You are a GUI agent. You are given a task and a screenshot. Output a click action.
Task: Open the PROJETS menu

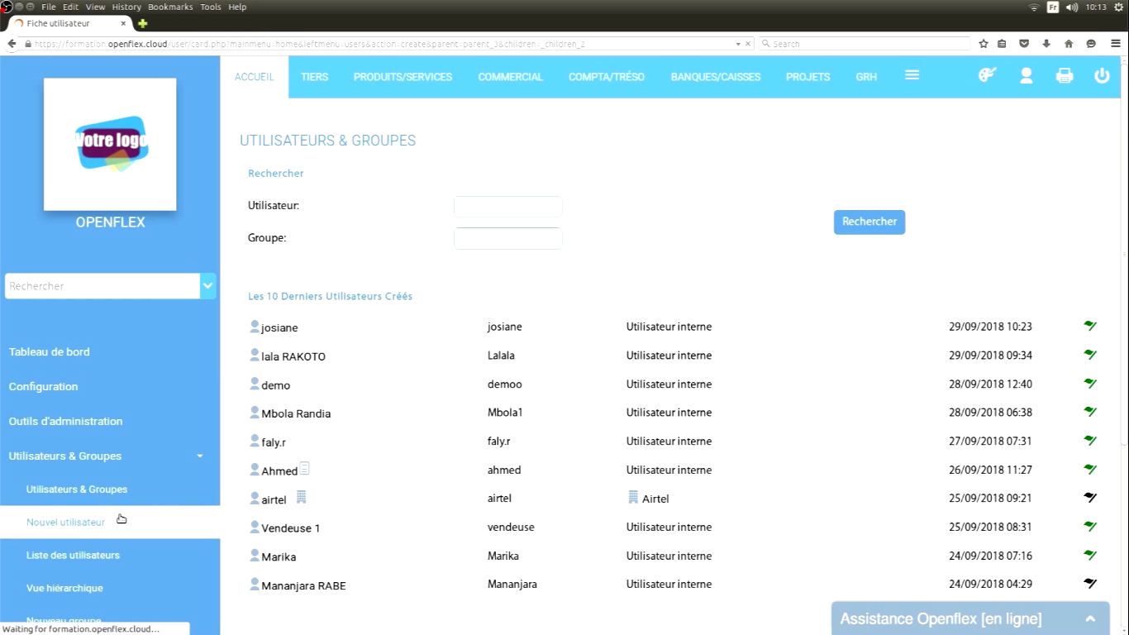click(807, 77)
